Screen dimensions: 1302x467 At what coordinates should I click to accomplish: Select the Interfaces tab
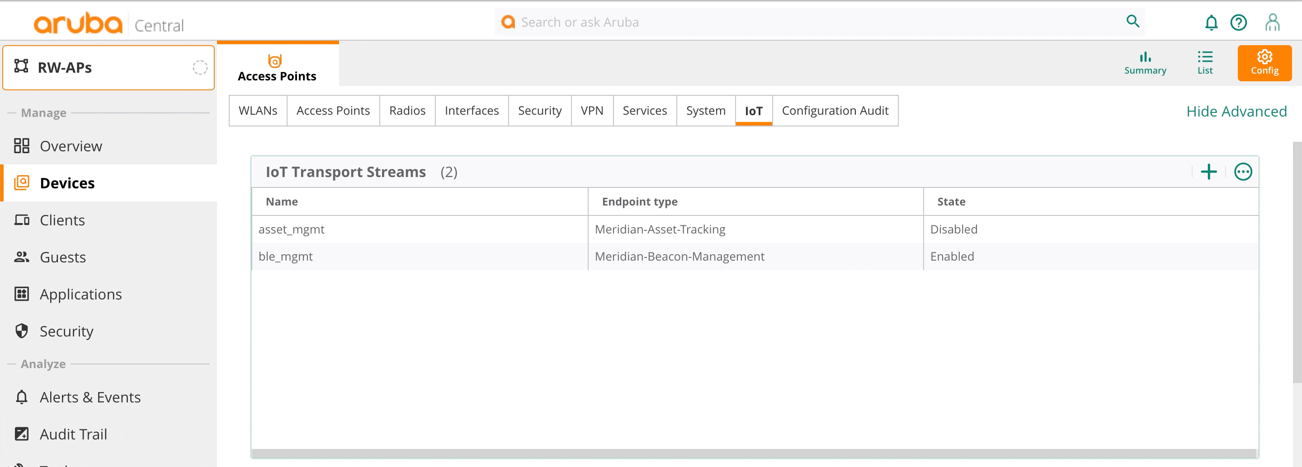472,111
